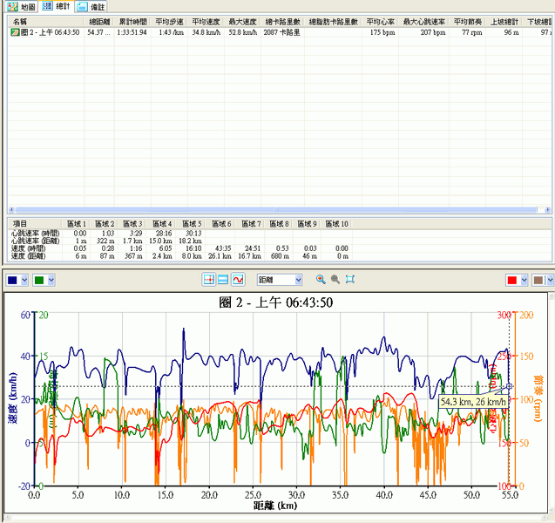Viewport: 555px width, 523px height.
Task: Click the brown series color swatch
Action: 538,280
